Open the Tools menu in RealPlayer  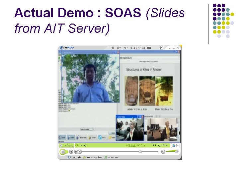pos(143,48)
